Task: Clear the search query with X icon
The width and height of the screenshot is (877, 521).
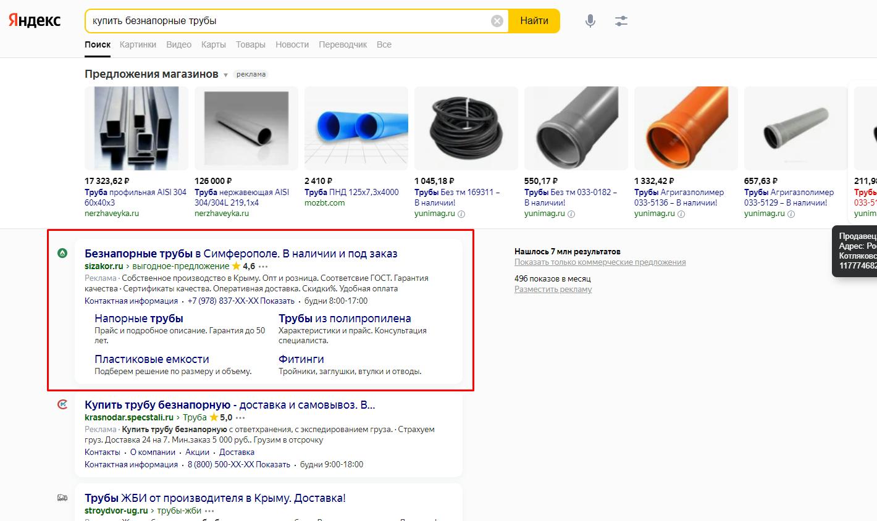Action: coord(497,21)
